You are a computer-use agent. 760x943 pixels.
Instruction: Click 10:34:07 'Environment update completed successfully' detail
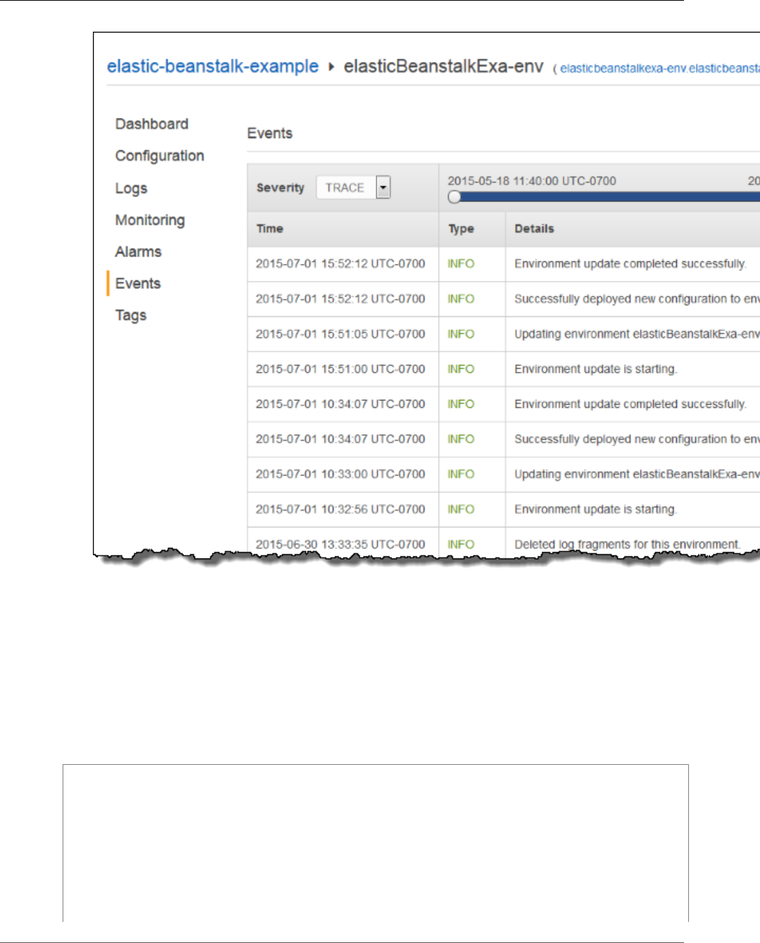click(631, 404)
